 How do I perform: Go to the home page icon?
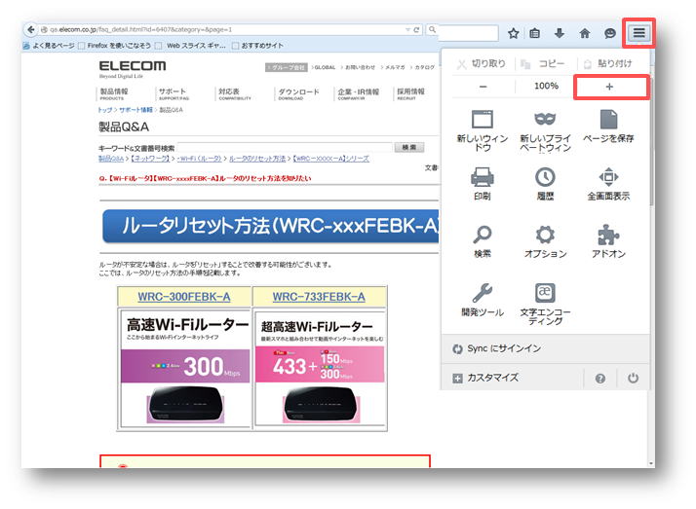click(x=585, y=33)
